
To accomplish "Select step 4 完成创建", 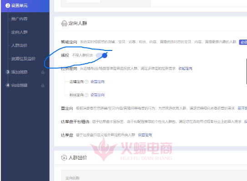I will pyautogui.click(x=19, y=85).
